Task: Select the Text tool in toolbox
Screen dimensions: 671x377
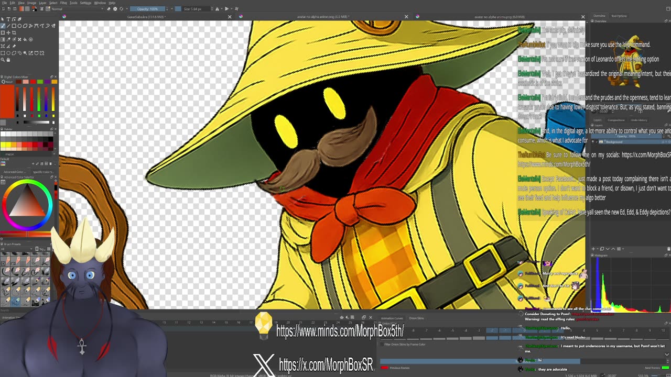Action: point(8,19)
